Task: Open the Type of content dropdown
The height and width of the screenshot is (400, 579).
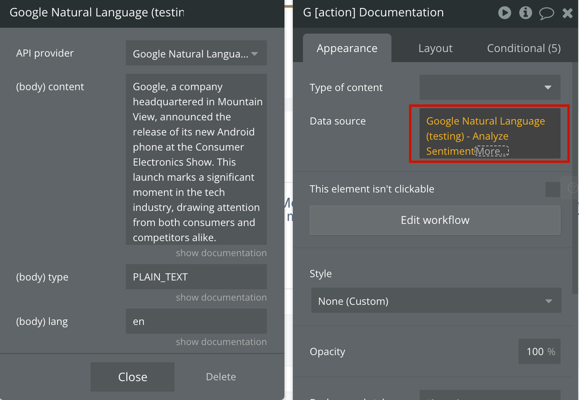Action: (x=490, y=88)
